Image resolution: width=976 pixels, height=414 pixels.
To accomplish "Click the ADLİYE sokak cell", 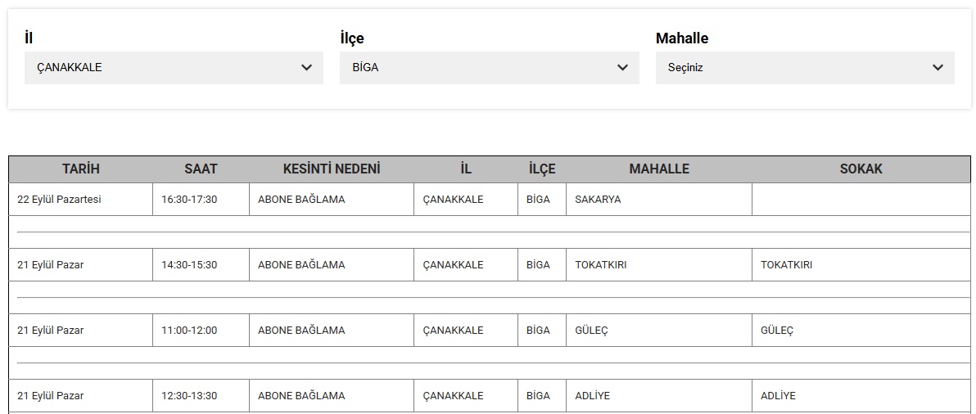I will point(861,396).
